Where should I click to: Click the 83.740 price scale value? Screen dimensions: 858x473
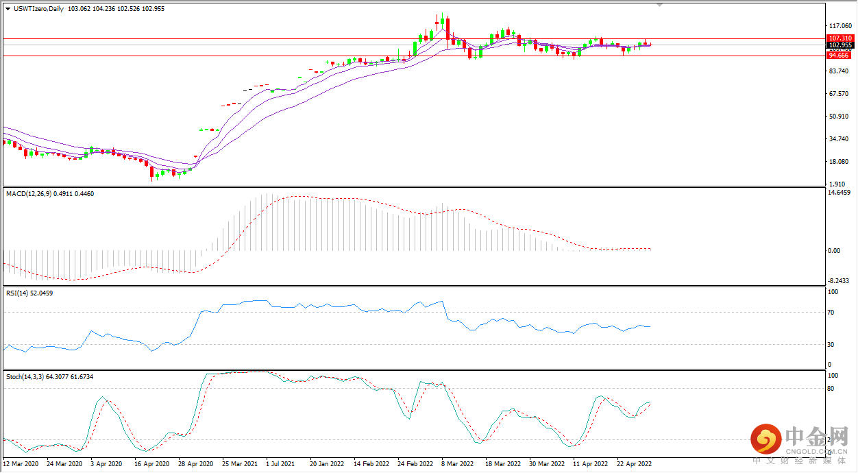tap(839, 71)
